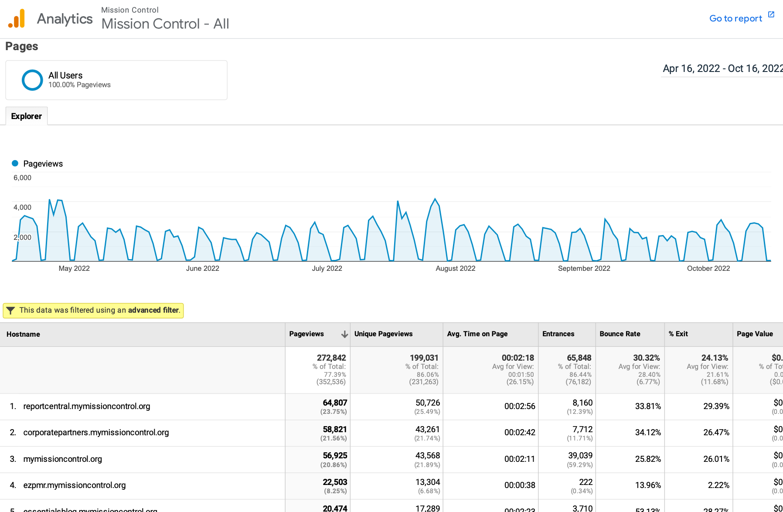Click overall bounce rate 30.32%
The image size is (783, 512).
[646, 358]
